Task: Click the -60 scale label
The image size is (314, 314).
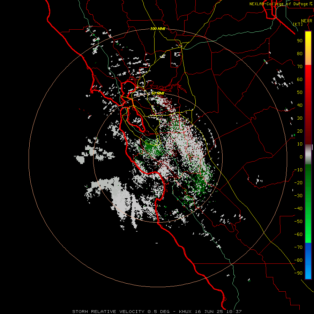Action: click(298, 234)
